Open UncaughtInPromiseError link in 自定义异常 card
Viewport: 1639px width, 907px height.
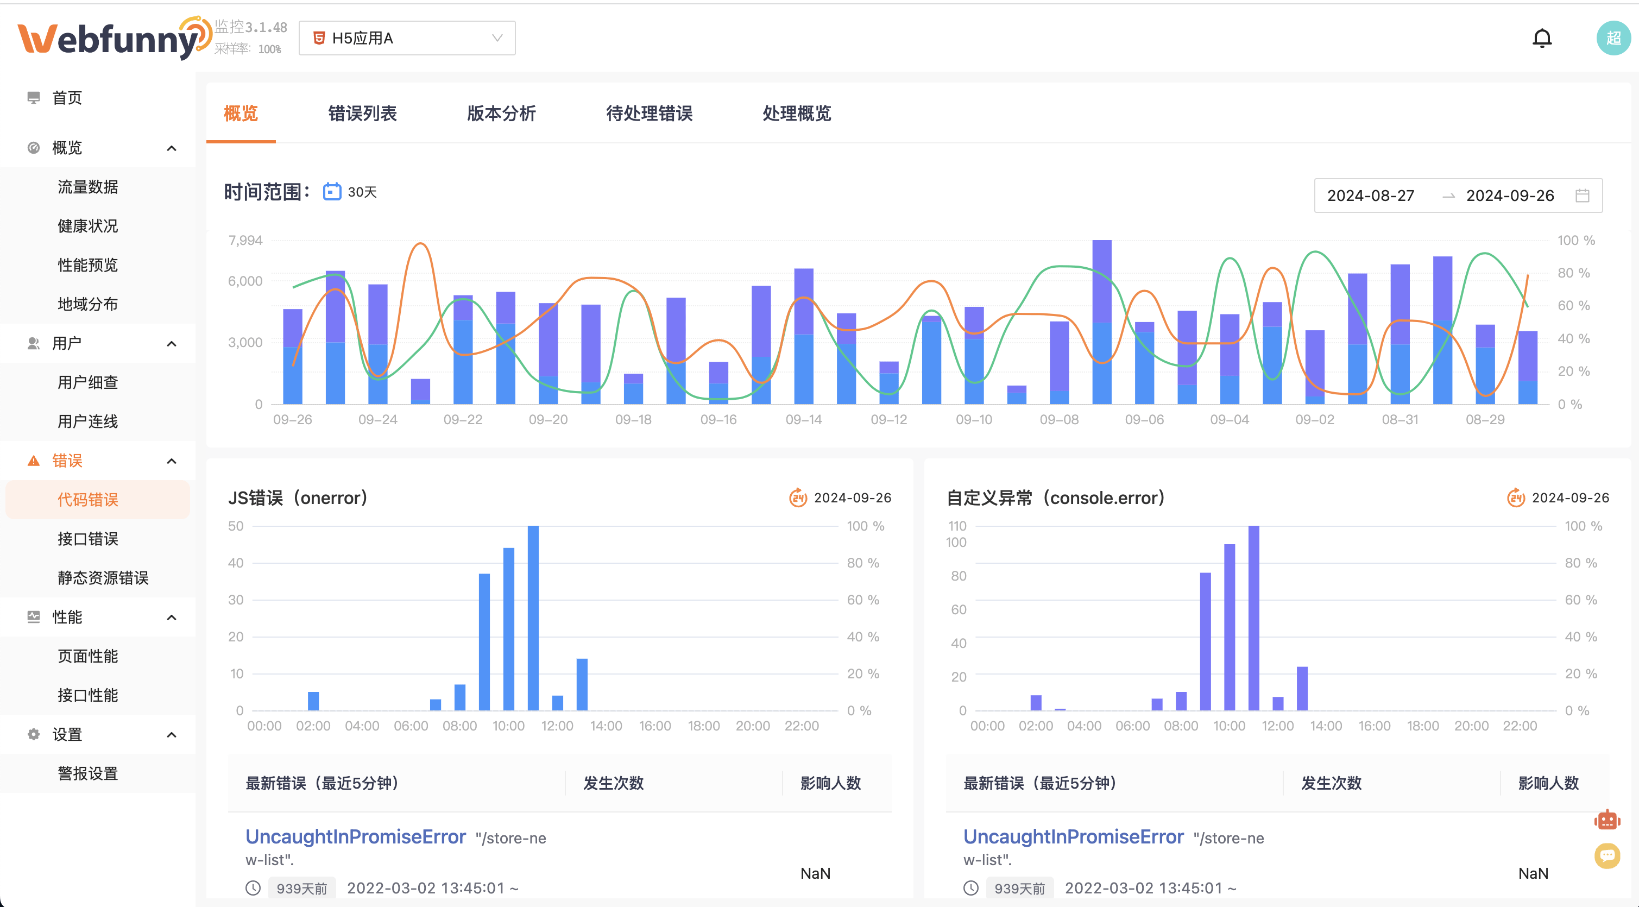point(1073,836)
